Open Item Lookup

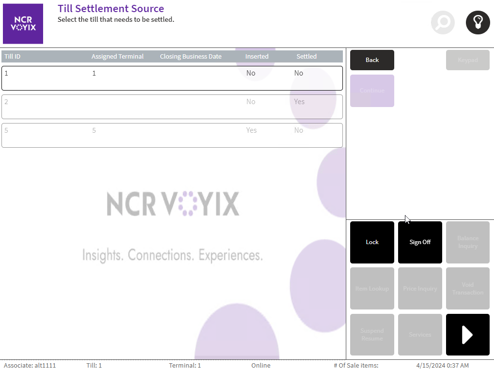click(x=372, y=289)
